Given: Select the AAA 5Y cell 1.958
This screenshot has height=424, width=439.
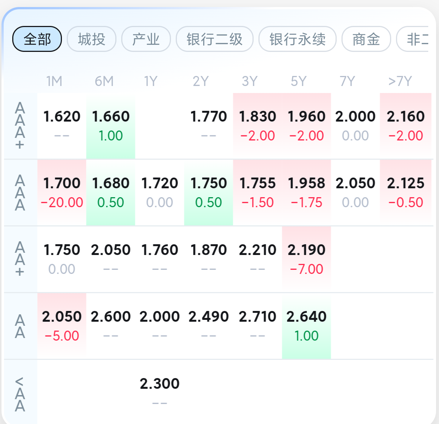Looking at the screenshot, I should (x=306, y=193).
